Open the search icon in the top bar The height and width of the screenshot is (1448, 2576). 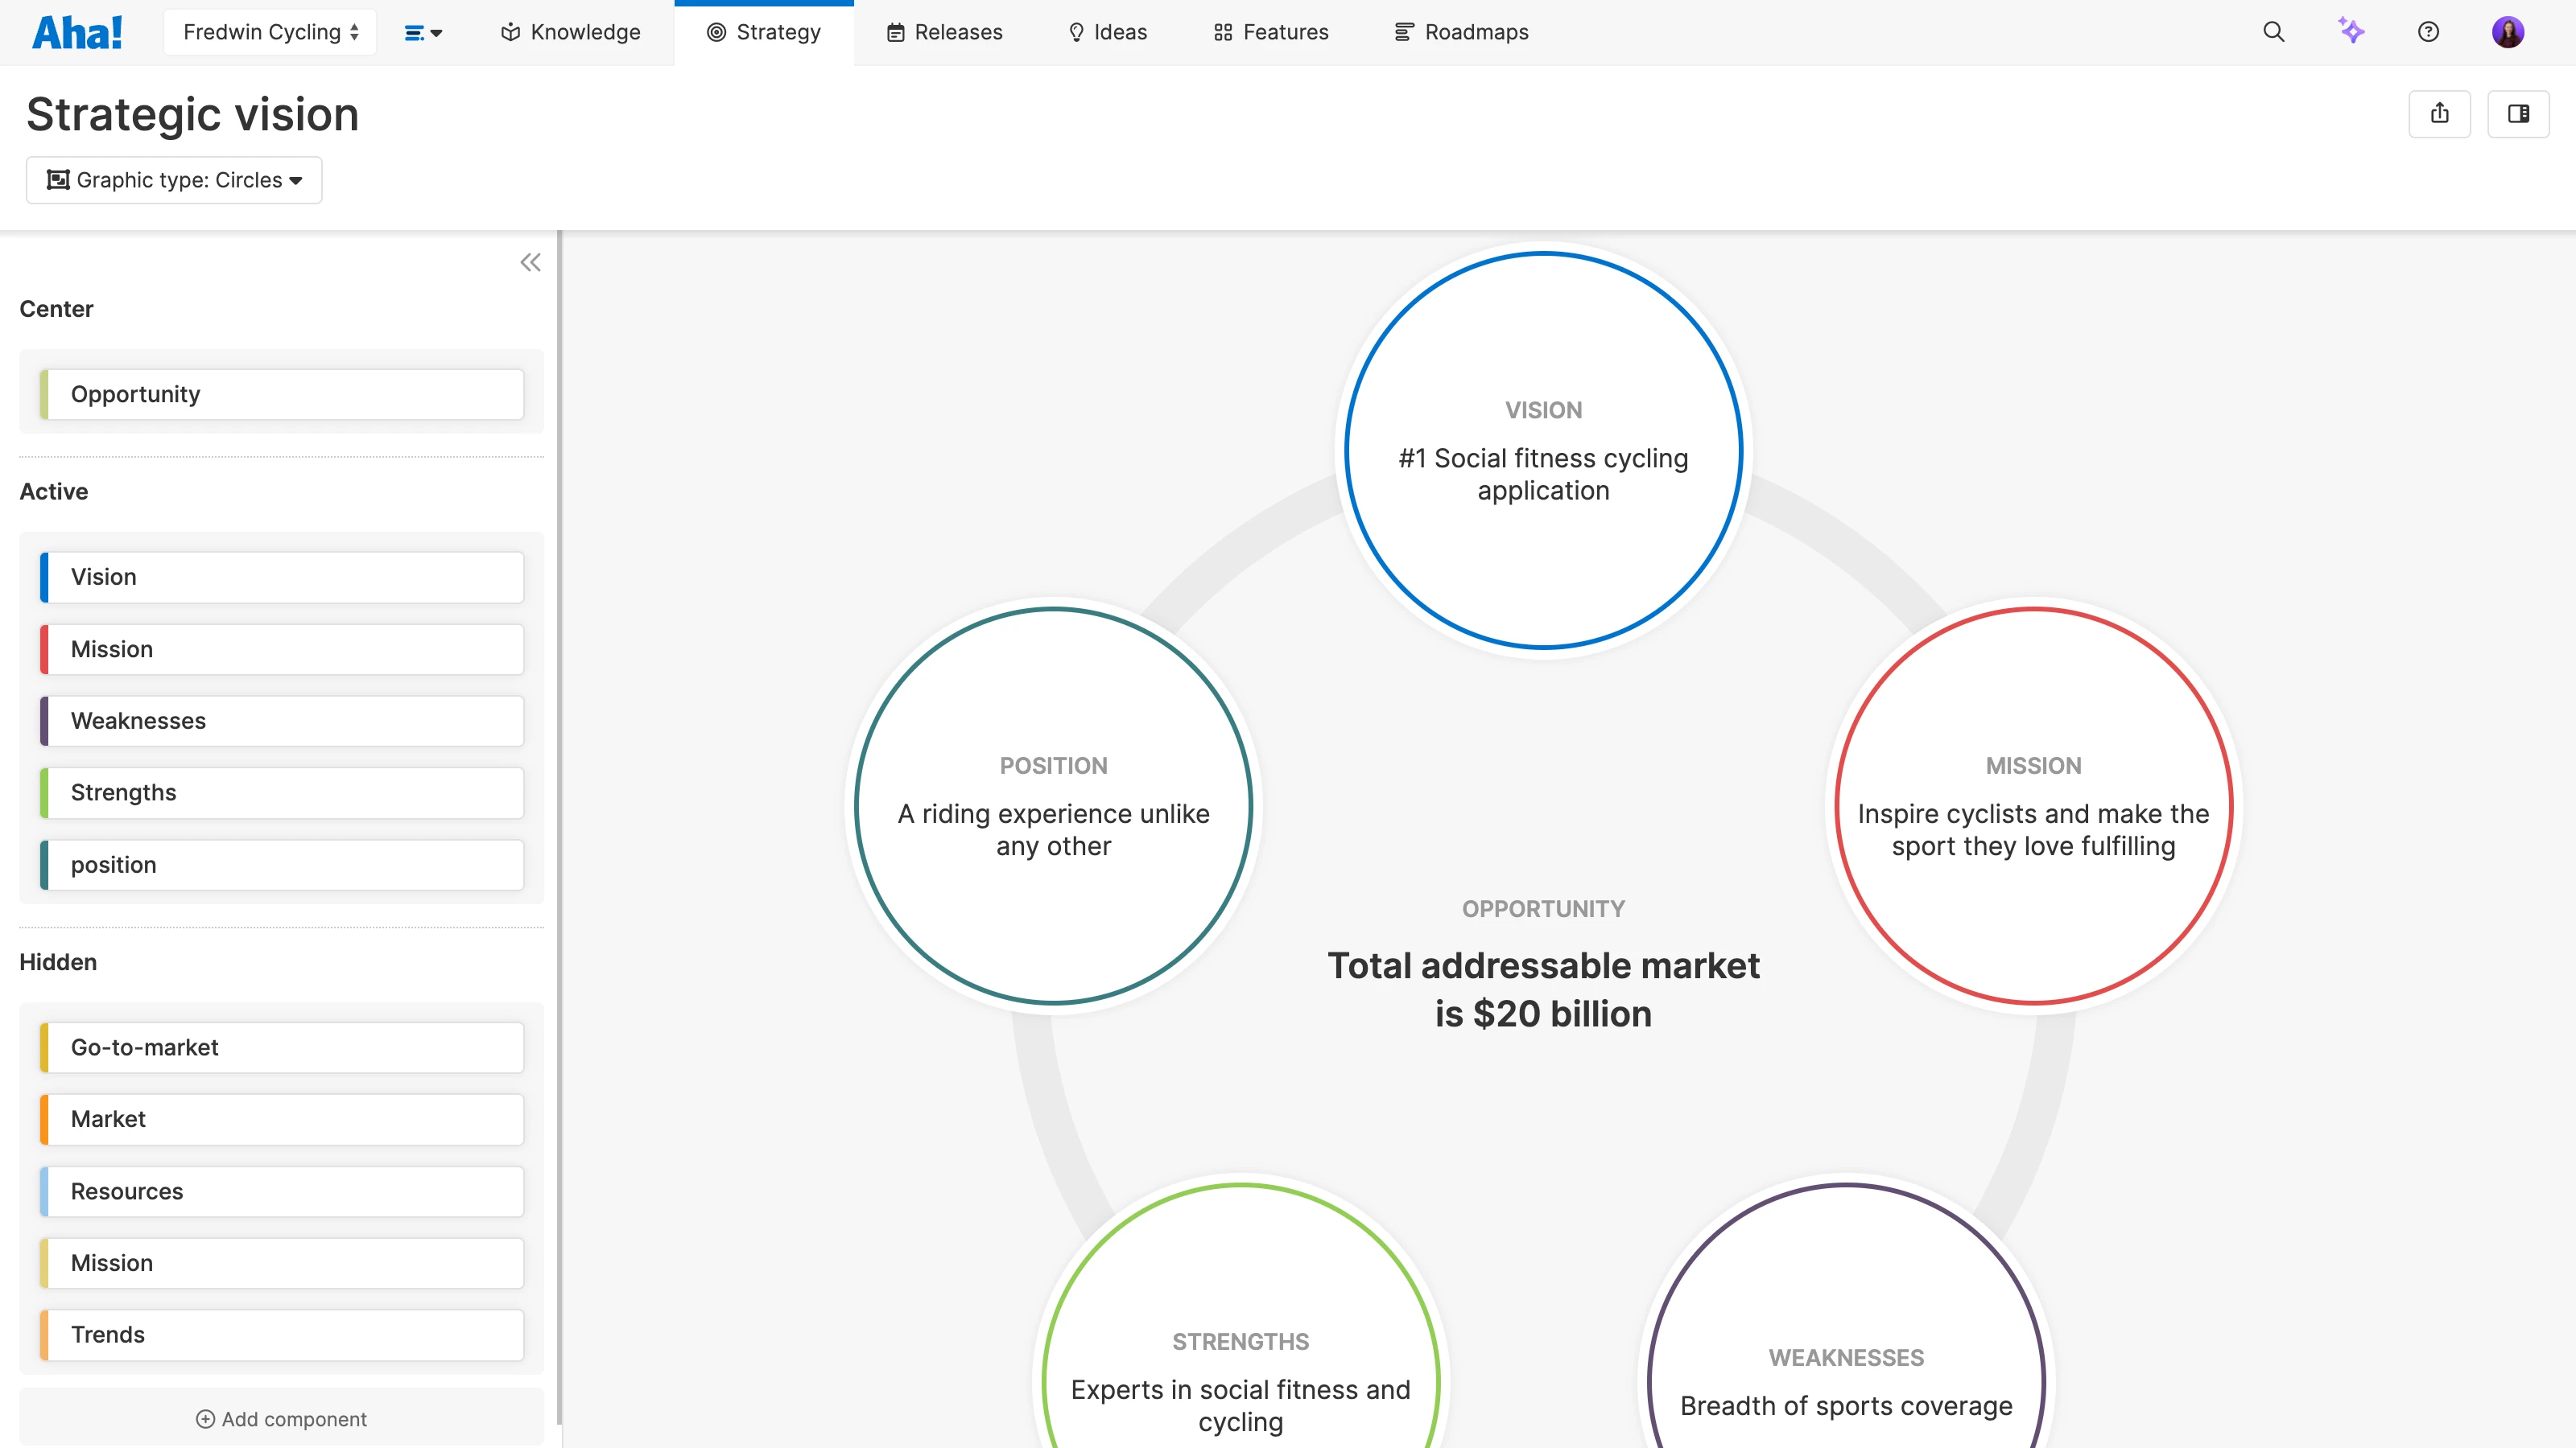2273,31
